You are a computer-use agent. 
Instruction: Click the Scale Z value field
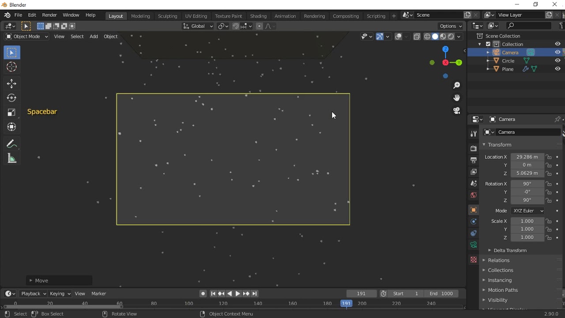point(527,238)
